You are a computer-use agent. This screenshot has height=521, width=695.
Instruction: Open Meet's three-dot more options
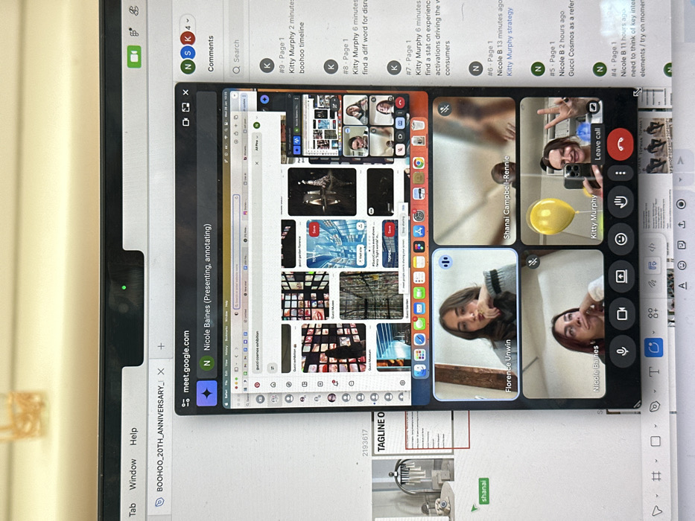click(x=621, y=173)
